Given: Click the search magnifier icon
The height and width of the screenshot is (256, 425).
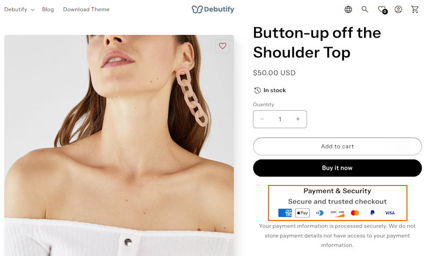Looking at the screenshot, I should coord(365,10).
